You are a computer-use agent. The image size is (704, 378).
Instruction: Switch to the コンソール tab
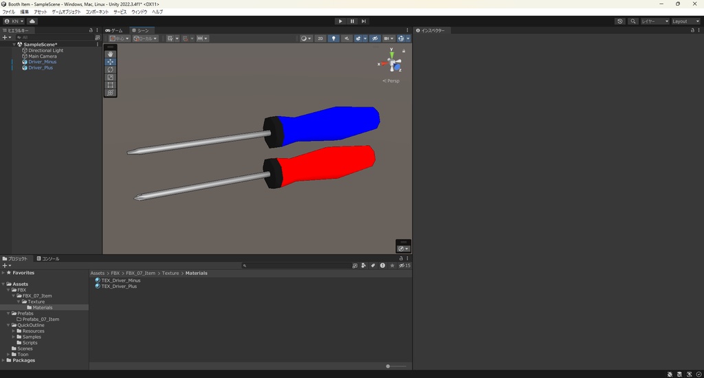(48, 258)
